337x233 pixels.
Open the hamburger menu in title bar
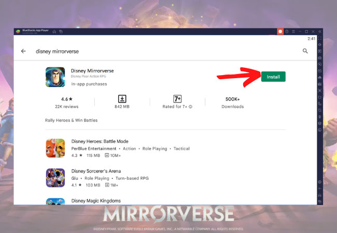(293, 32)
